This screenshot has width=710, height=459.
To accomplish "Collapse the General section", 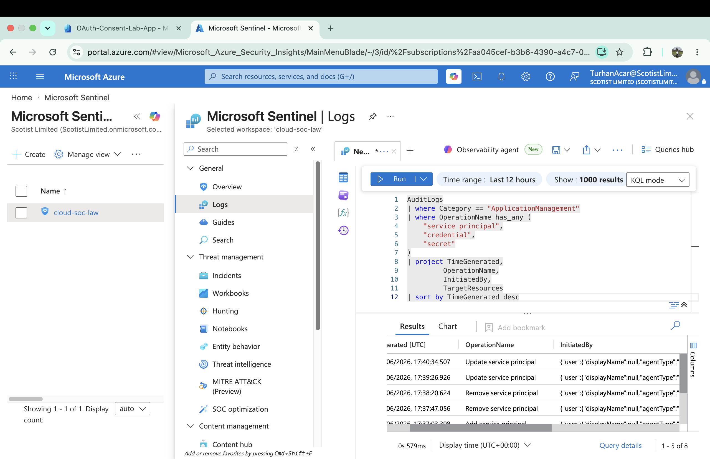I will 190,168.
